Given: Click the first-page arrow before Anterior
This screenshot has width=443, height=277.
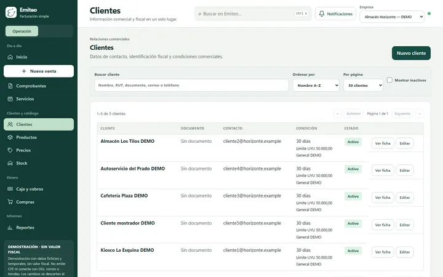Looking at the screenshot, I should pyautogui.click(x=337, y=114).
